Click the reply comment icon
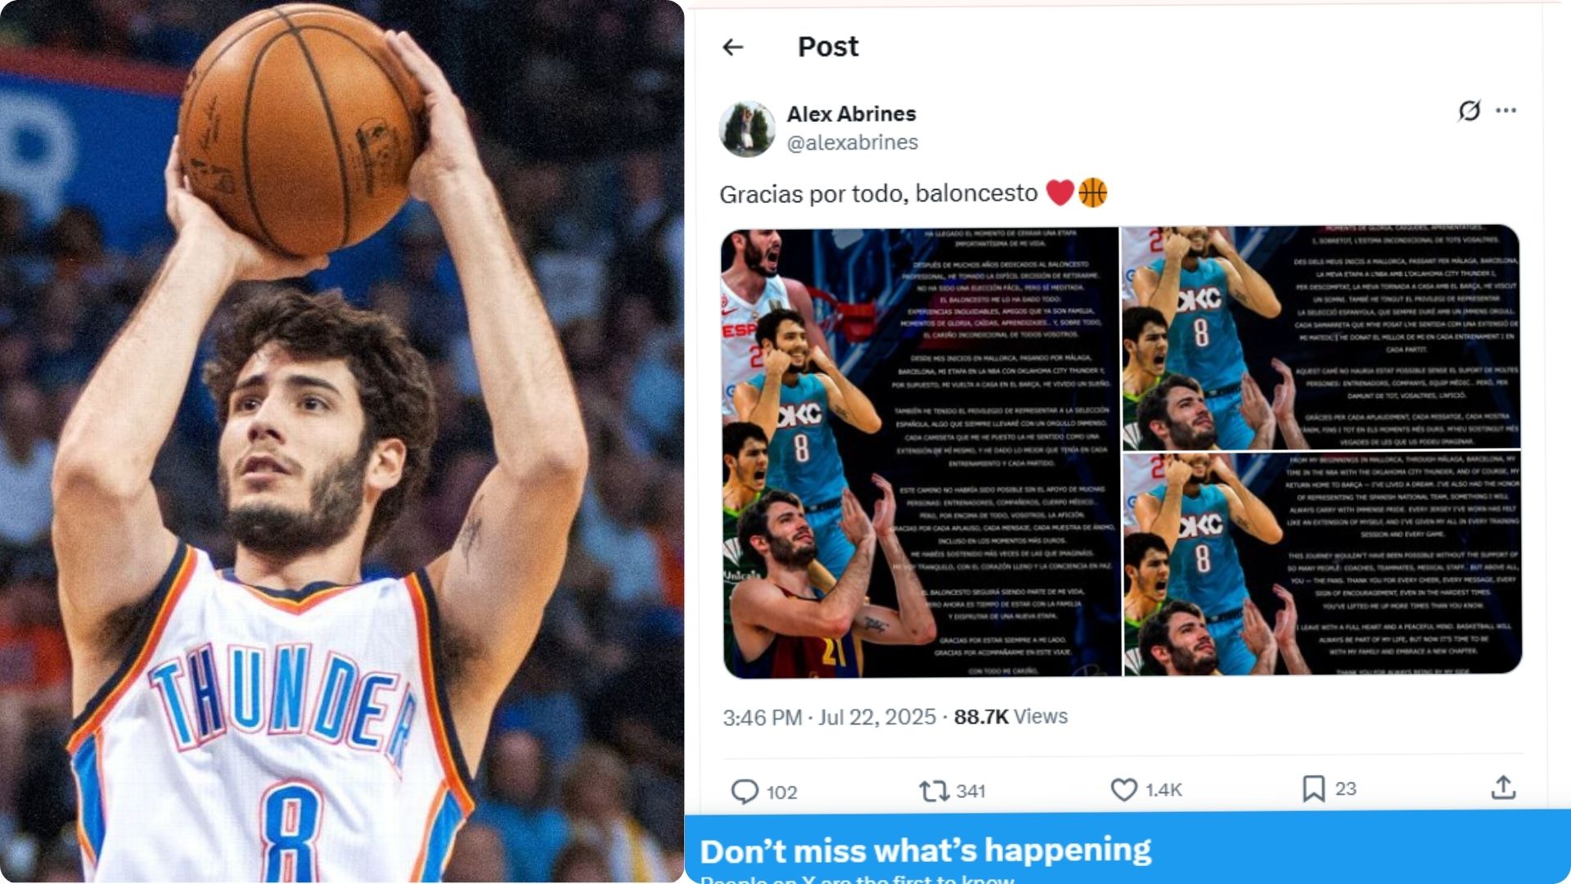This screenshot has width=1571, height=884. click(745, 792)
